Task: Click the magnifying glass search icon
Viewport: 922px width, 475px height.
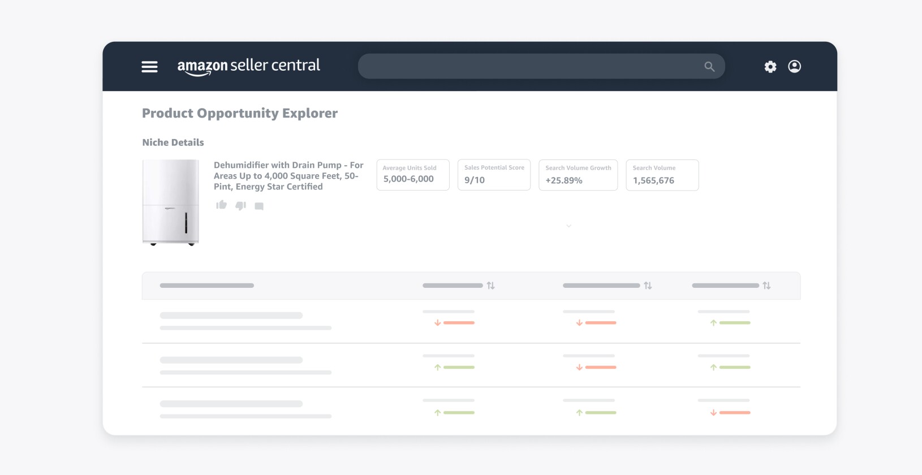Action: tap(709, 67)
